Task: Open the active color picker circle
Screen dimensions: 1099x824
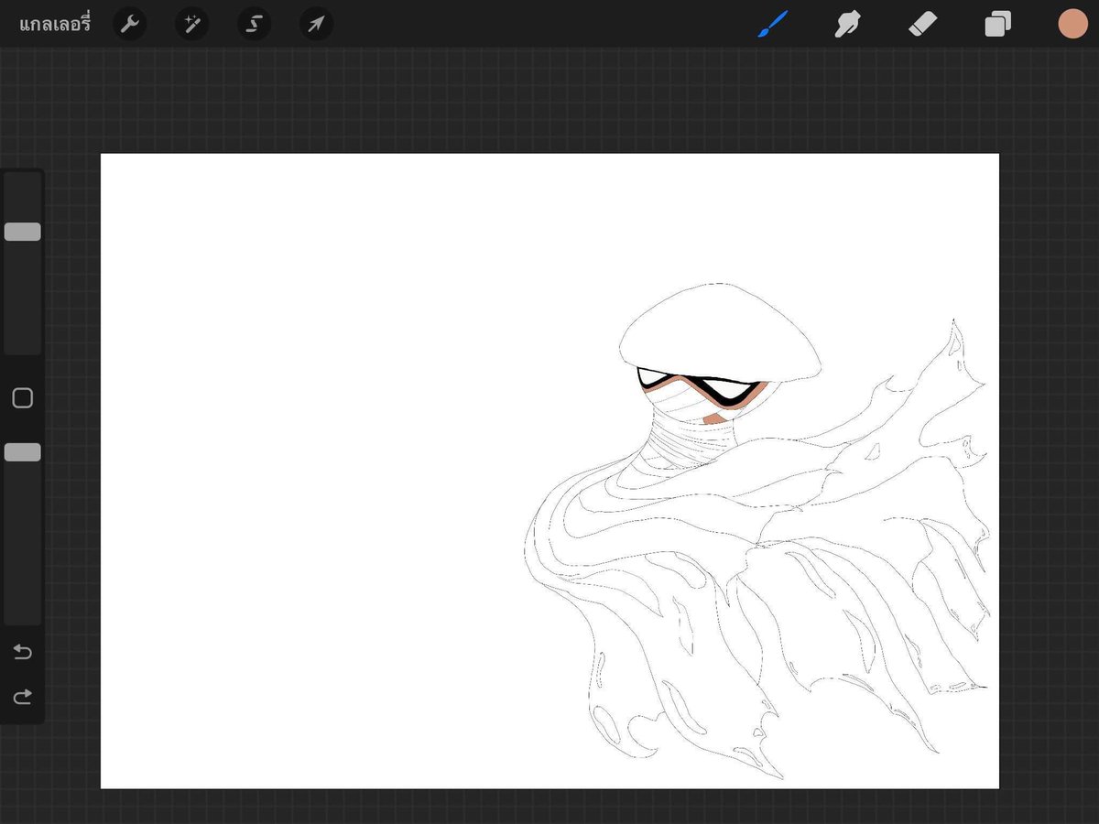Action: click(x=1072, y=24)
